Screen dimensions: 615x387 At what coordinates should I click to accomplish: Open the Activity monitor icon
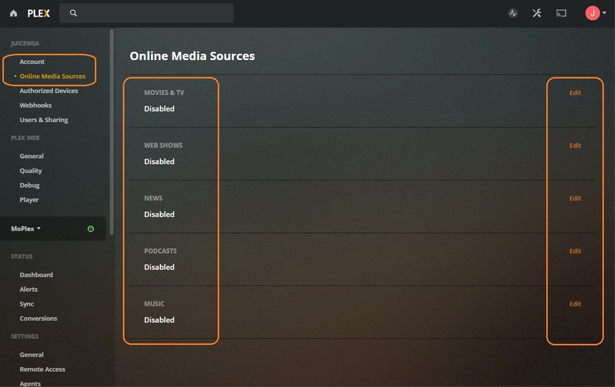pos(513,13)
